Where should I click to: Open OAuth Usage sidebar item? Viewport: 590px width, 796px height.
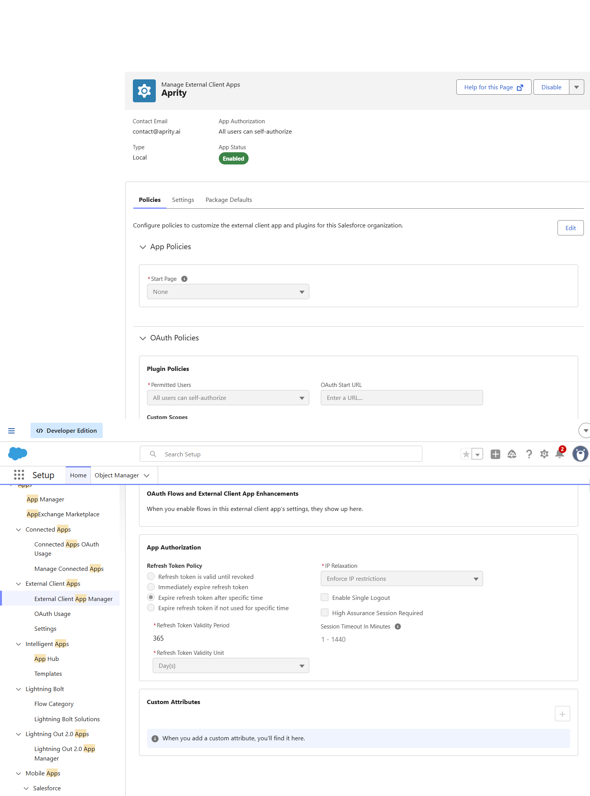point(52,614)
